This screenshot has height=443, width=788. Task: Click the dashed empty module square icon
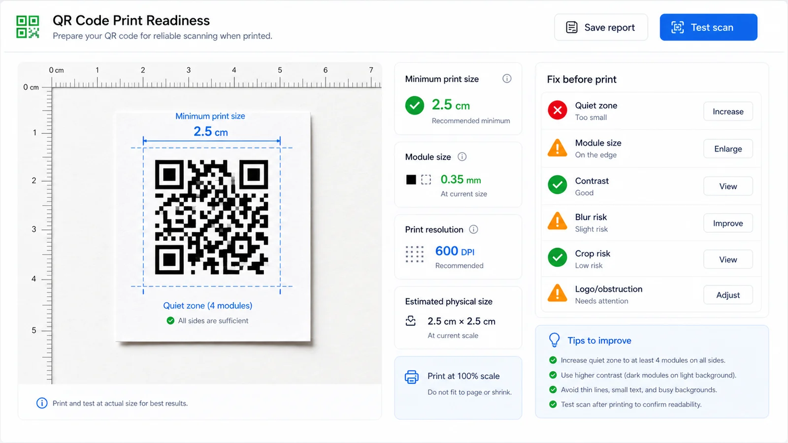(x=426, y=180)
